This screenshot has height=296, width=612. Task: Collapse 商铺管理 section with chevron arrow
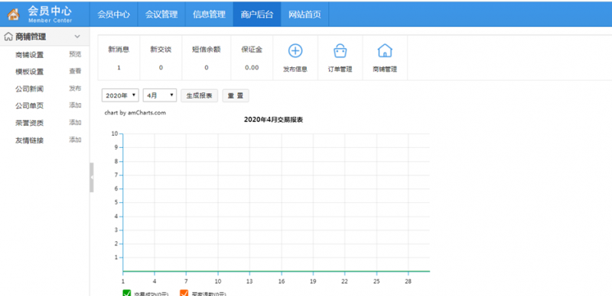(77, 37)
